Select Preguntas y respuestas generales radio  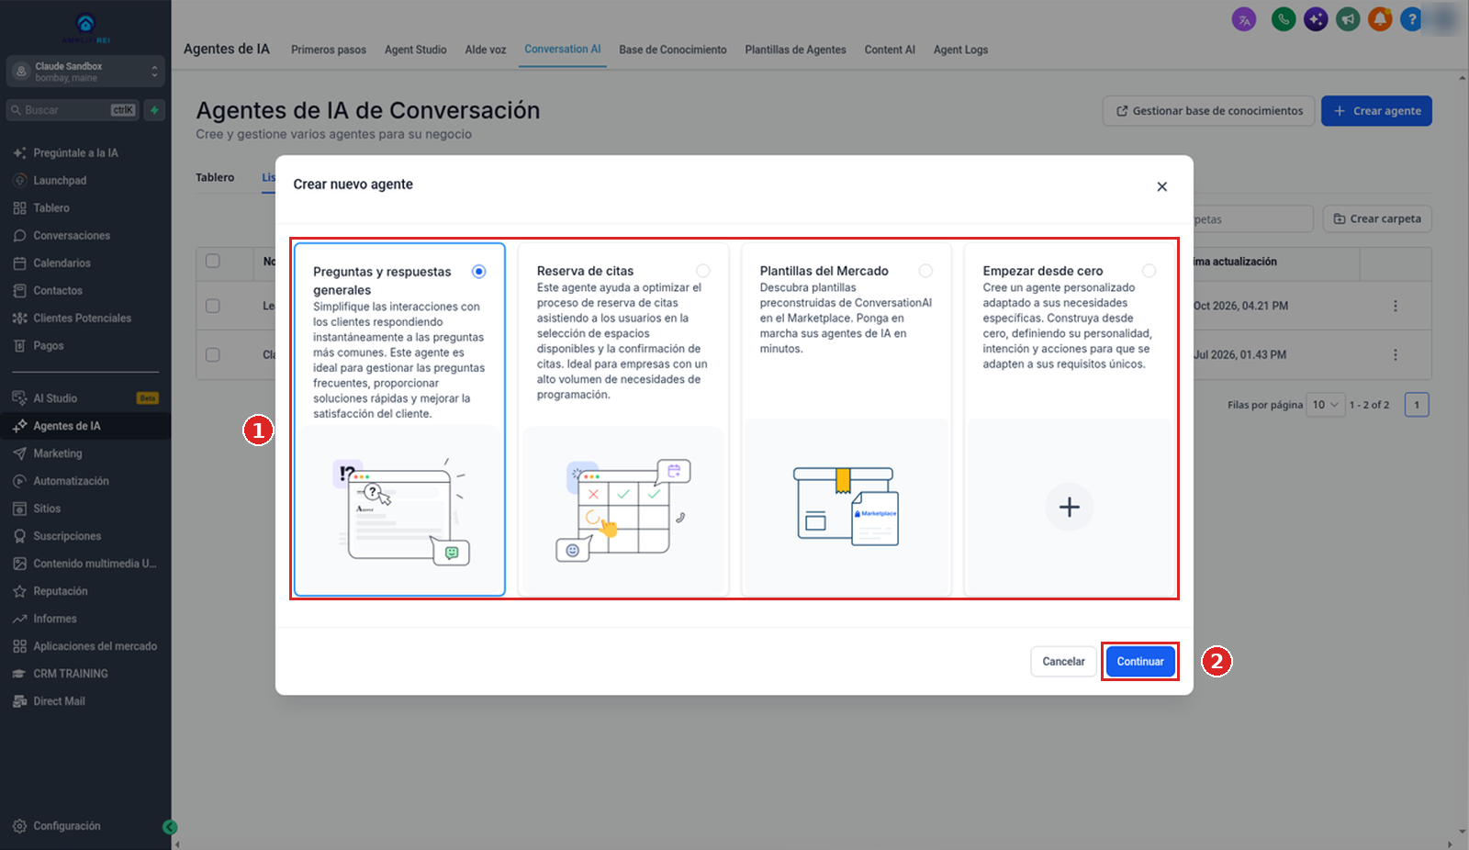point(478,272)
